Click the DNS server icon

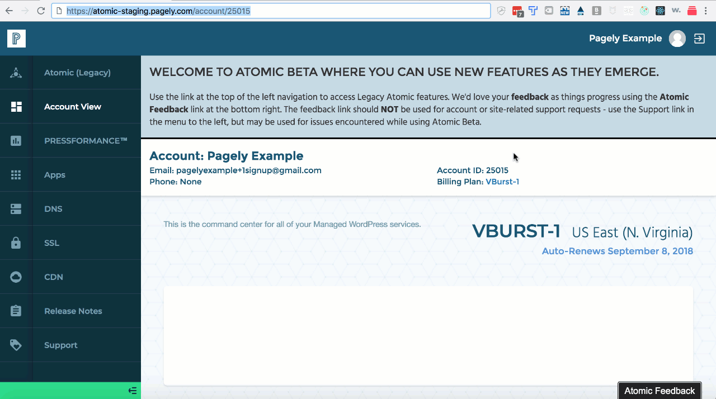pos(16,209)
